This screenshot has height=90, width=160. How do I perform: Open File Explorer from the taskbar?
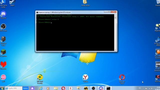[x=56, y=88]
